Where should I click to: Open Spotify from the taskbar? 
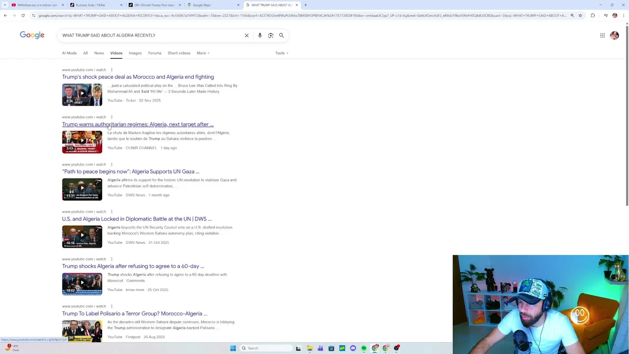[x=364, y=348]
